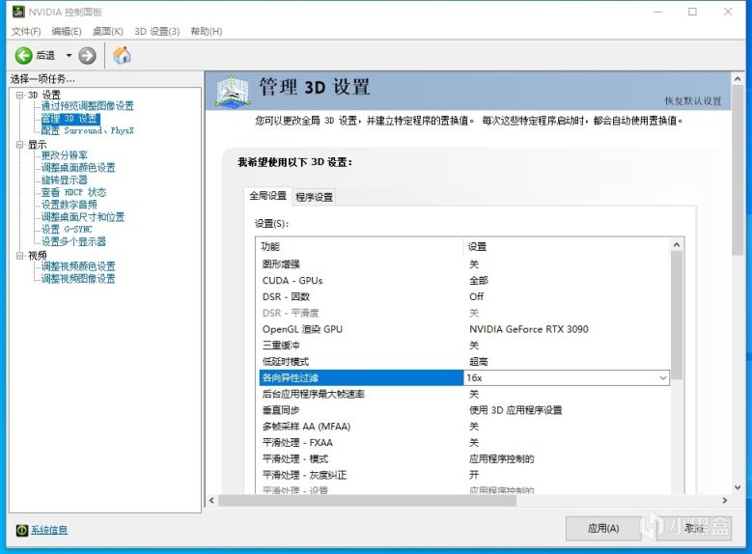The height and width of the screenshot is (554, 752).
Task: Open the 桌面(K) menu
Action: click(x=108, y=31)
